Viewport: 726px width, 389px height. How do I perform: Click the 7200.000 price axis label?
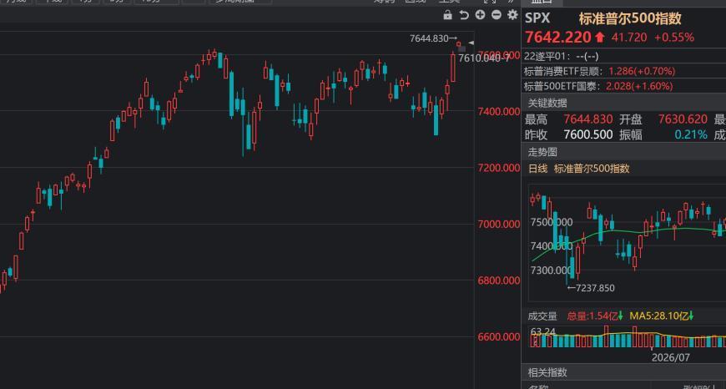[499, 168]
